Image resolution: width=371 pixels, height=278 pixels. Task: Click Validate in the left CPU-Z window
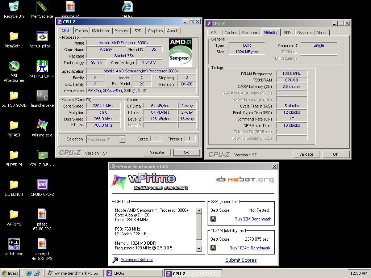157,152
